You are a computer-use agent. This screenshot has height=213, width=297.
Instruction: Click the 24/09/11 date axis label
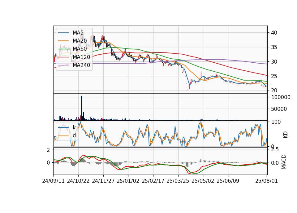tap(54, 181)
